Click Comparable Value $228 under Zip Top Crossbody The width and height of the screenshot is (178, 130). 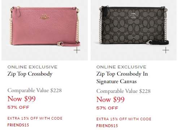coord(35,90)
